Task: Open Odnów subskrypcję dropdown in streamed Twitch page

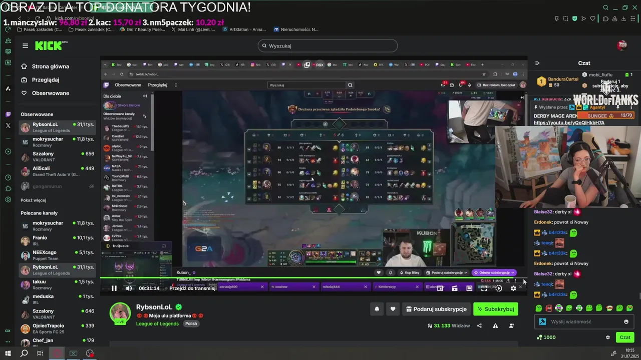Action: pyautogui.click(x=494, y=272)
